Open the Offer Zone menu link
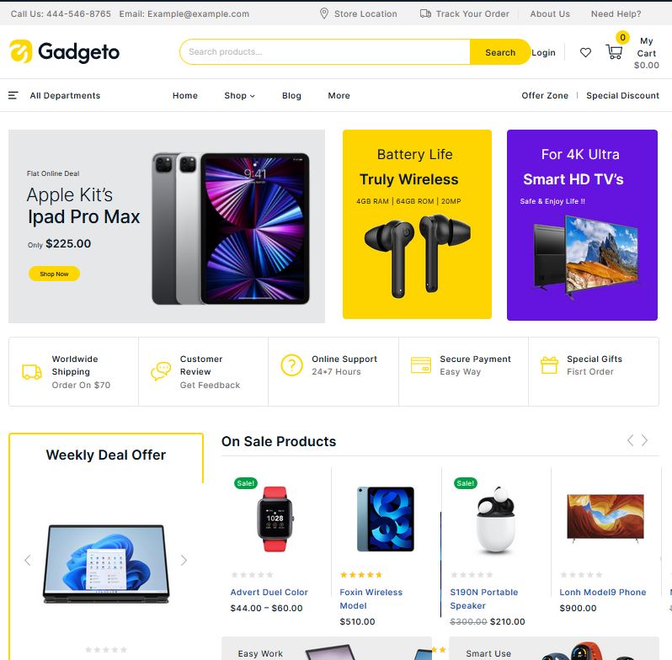This screenshot has height=660, width=672. click(x=545, y=96)
